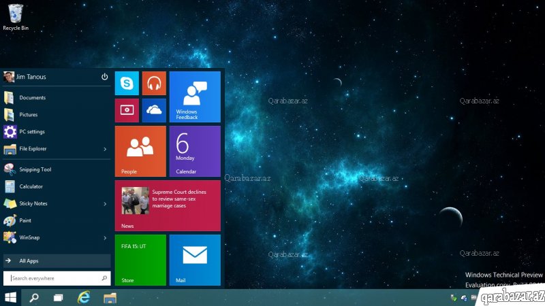This screenshot has height=306, width=545.
Task: Open the Skype tile
Action: click(x=127, y=83)
